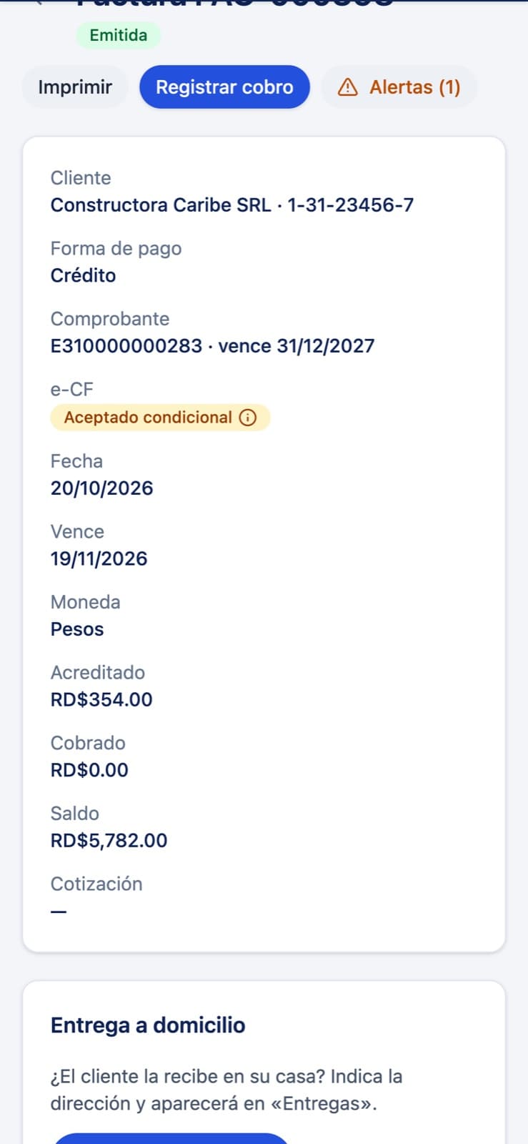This screenshot has height=1144, width=528.
Task: Click the Saldo amount RD$5,782.00
Action: [109, 840]
